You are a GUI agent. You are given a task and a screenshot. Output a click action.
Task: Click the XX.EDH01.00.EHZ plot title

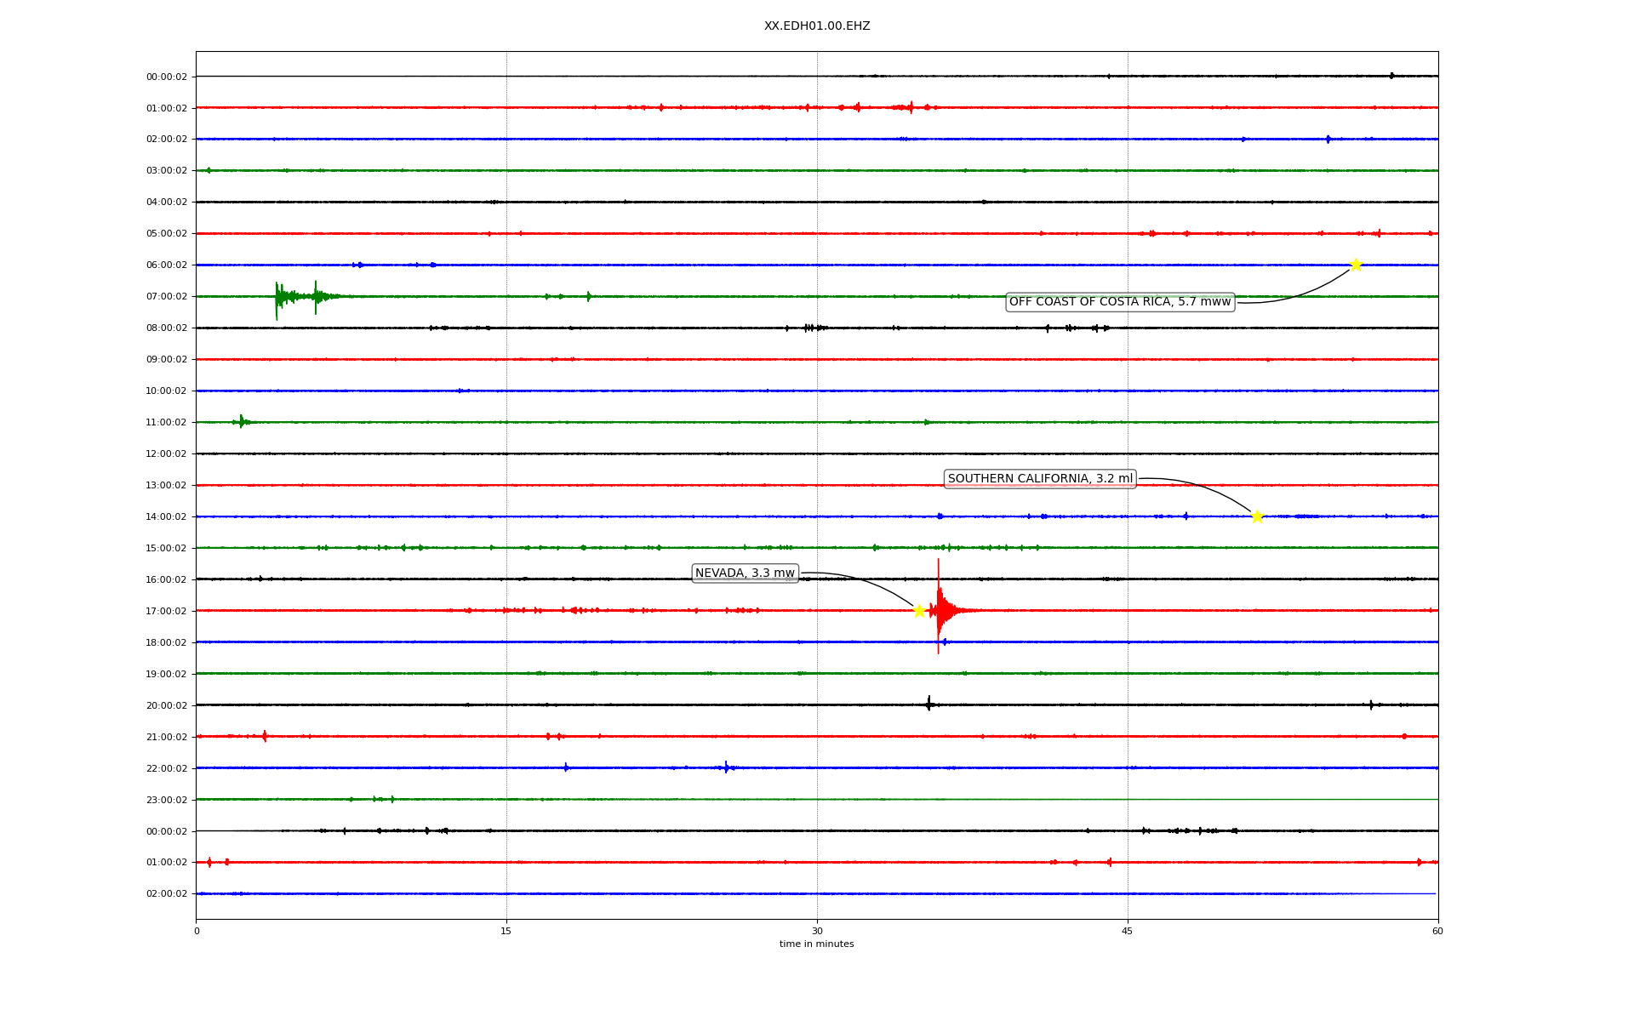pos(816,26)
